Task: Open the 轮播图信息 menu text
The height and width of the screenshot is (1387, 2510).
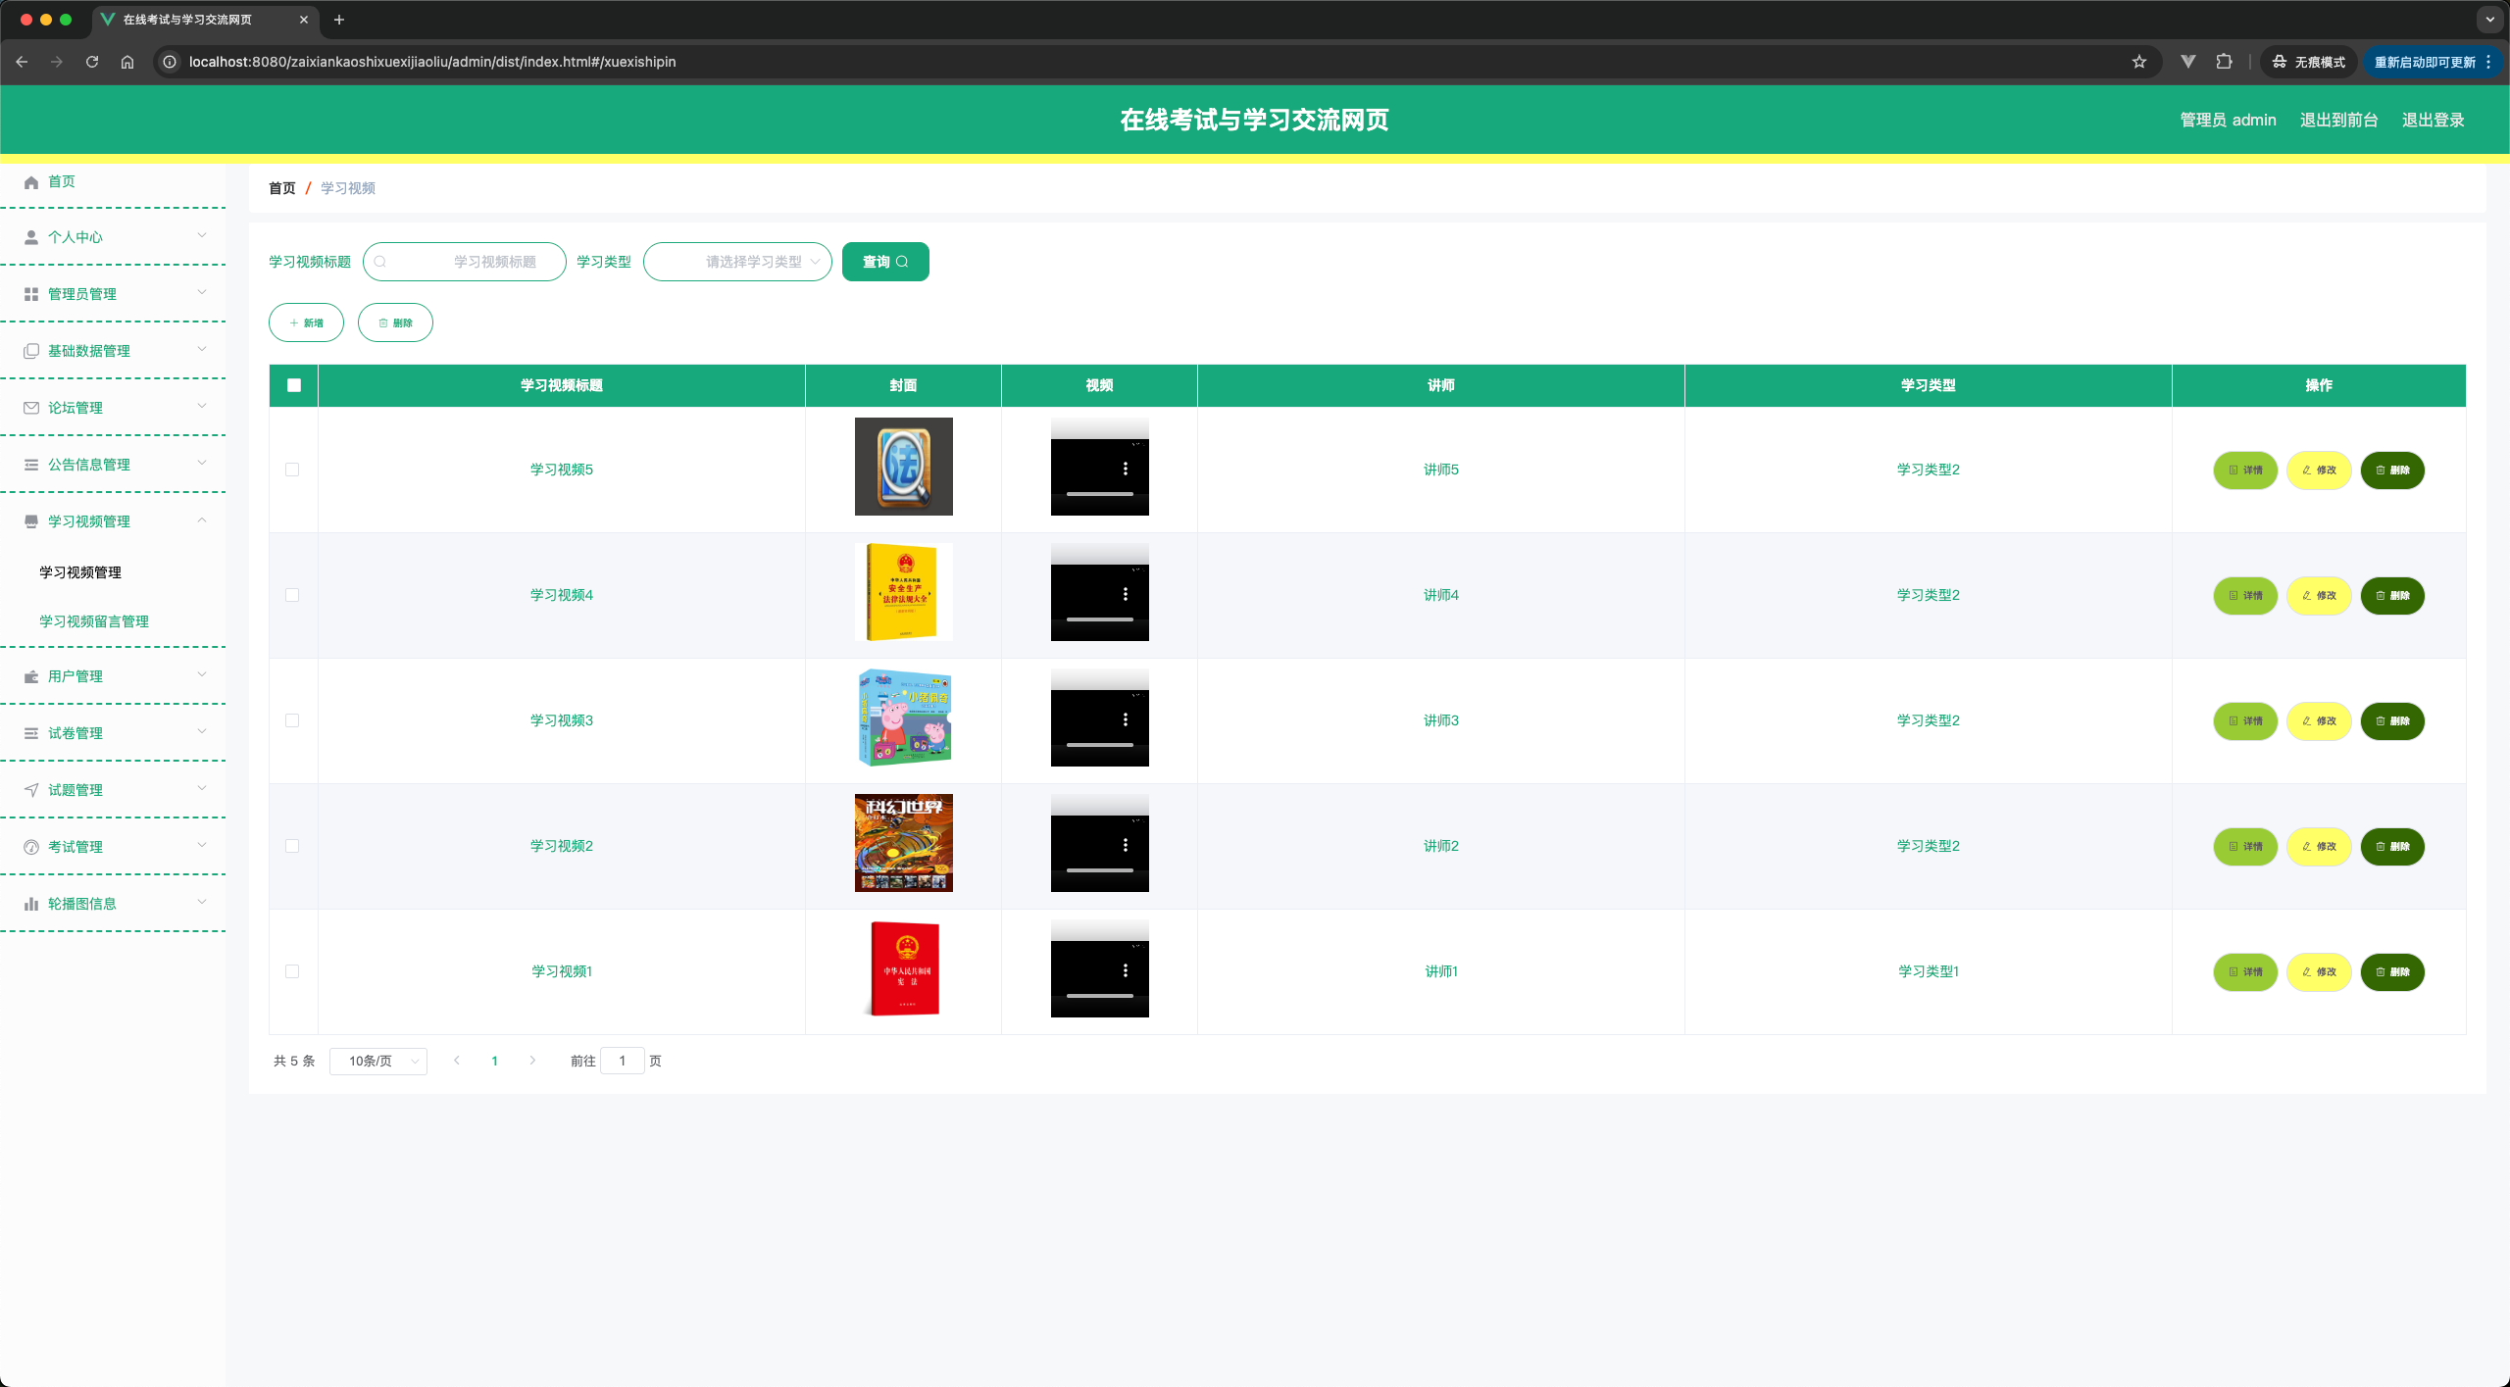Action: tap(82, 904)
